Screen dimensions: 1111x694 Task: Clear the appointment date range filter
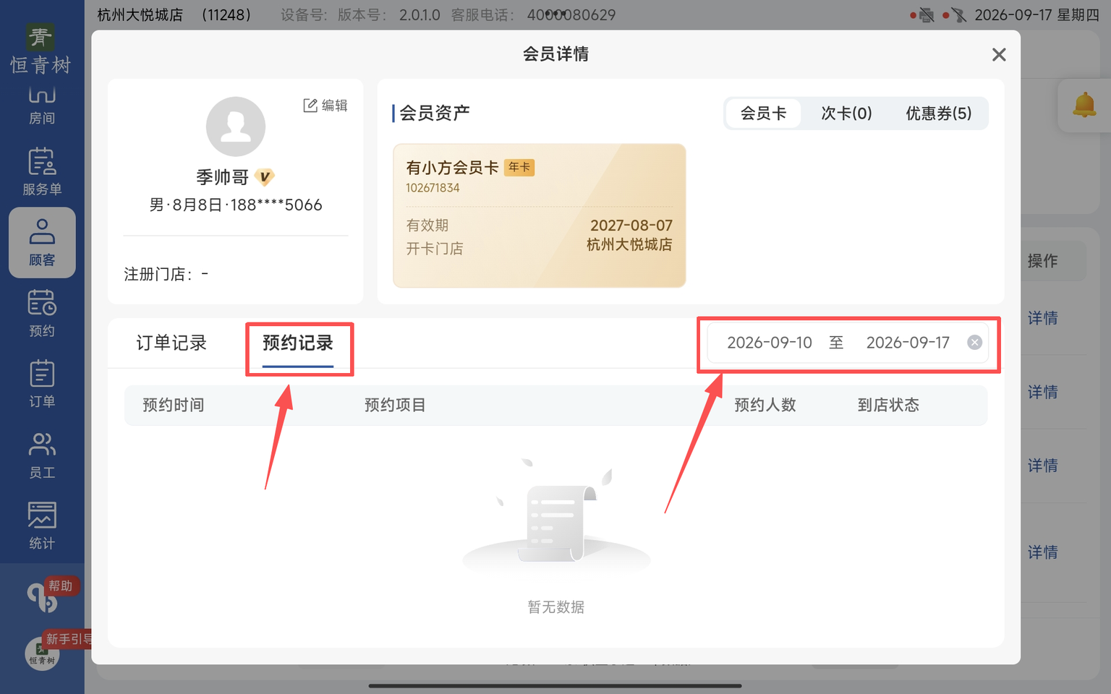(x=975, y=343)
